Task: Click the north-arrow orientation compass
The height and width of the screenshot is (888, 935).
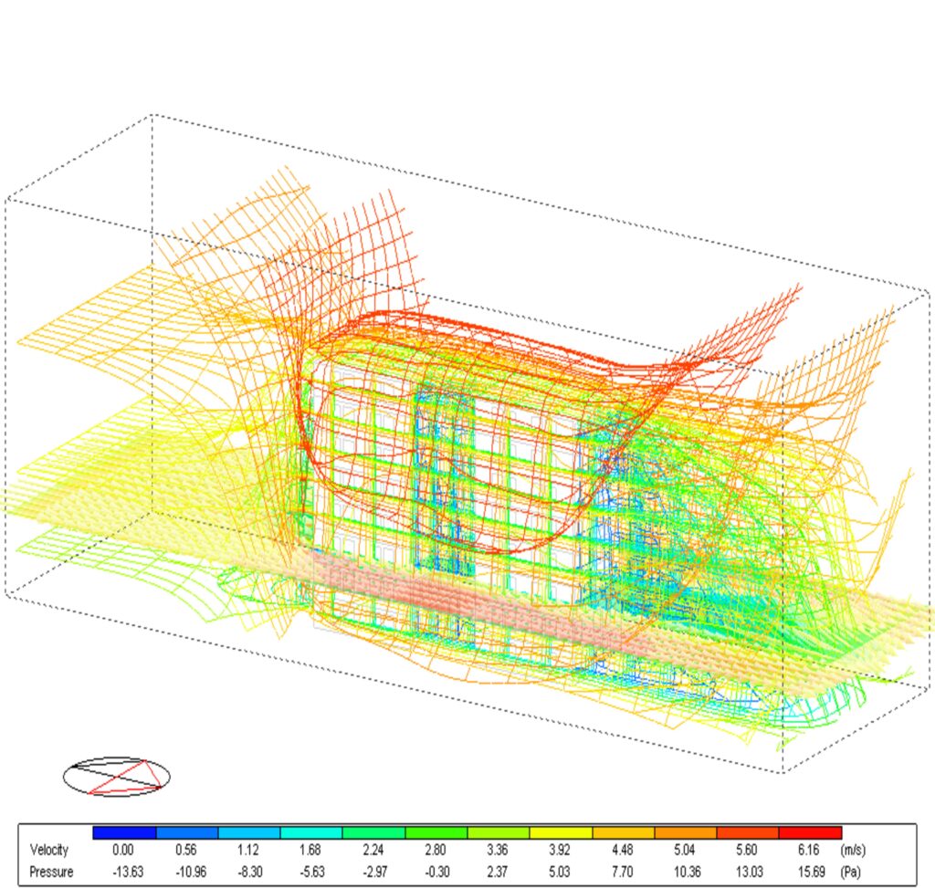Action: 117,777
